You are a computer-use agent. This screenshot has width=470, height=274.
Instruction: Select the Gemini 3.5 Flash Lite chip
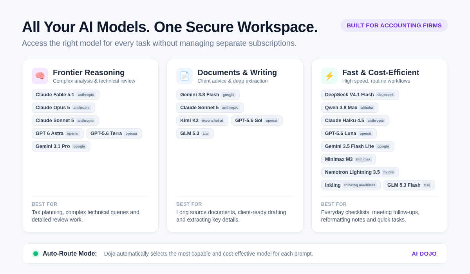[358, 146]
